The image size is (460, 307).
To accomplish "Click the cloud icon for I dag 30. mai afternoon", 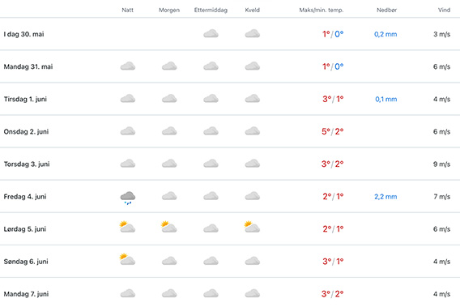I will [x=211, y=34].
